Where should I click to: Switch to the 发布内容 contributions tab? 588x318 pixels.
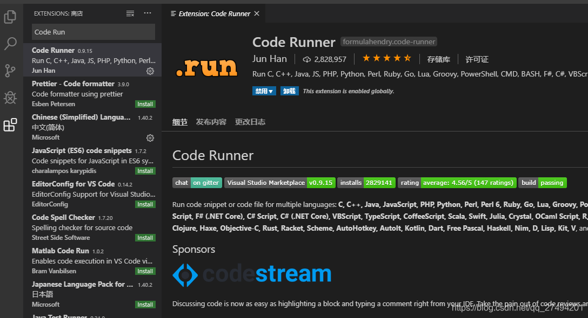(211, 122)
